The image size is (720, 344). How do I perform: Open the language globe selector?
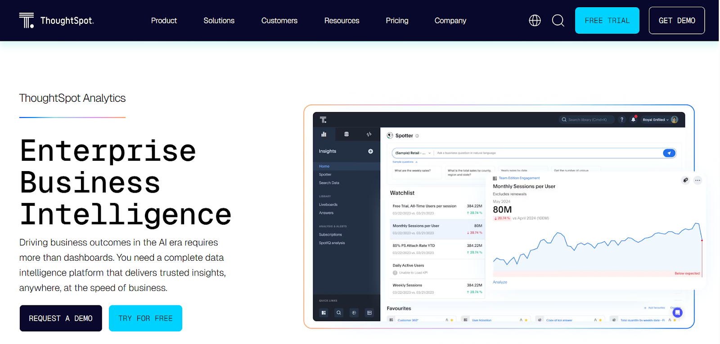point(535,20)
